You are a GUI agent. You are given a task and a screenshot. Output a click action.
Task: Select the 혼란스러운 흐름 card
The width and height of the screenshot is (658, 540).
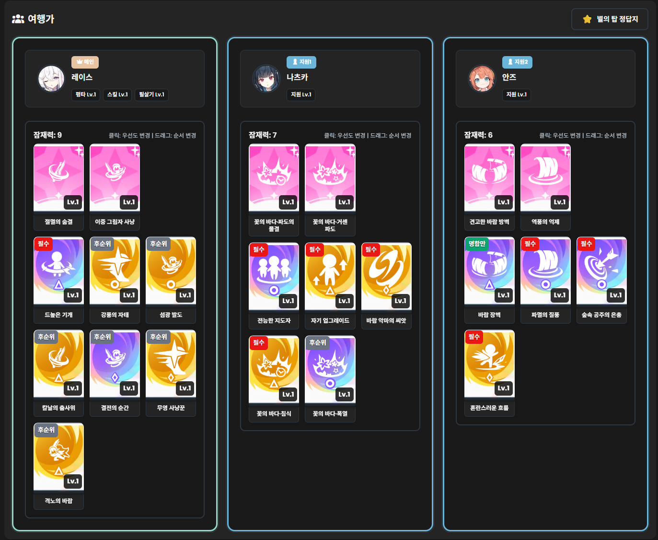pyautogui.click(x=489, y=364)
